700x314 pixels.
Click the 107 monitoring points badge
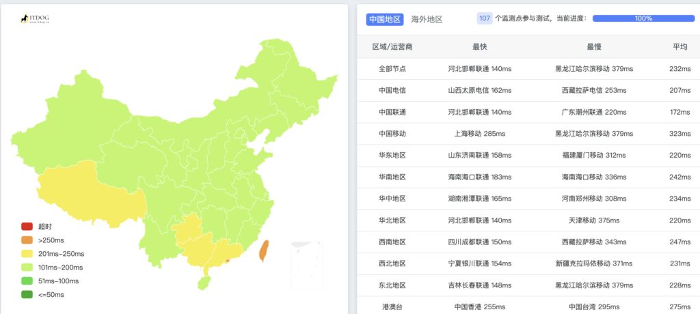(x=485, y=18)
